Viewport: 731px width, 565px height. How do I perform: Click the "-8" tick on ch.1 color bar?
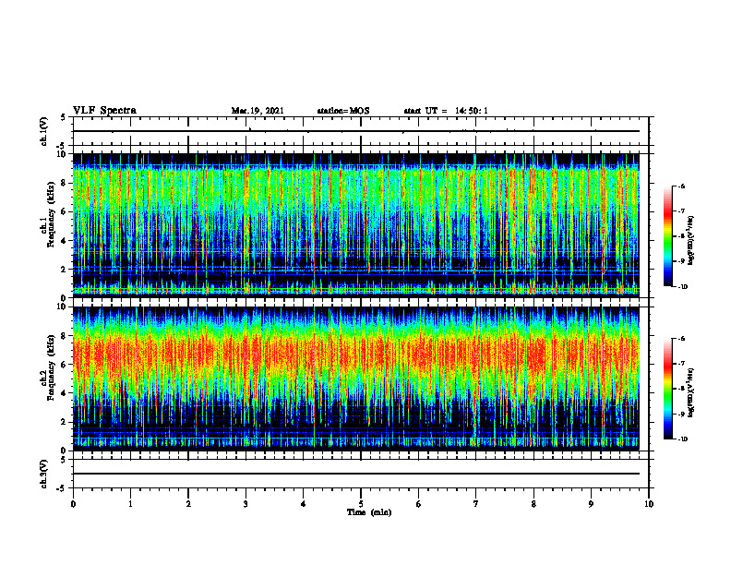(681, 236)
